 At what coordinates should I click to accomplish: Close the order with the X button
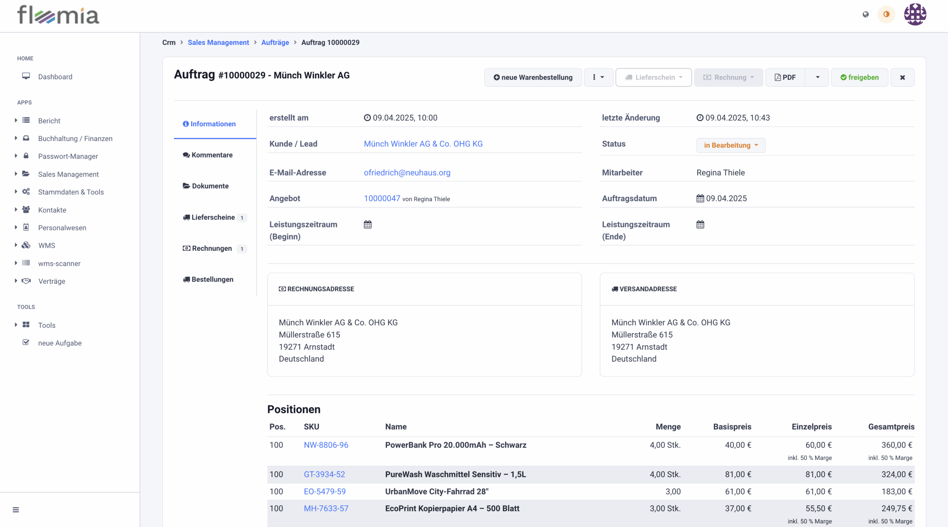902,77
